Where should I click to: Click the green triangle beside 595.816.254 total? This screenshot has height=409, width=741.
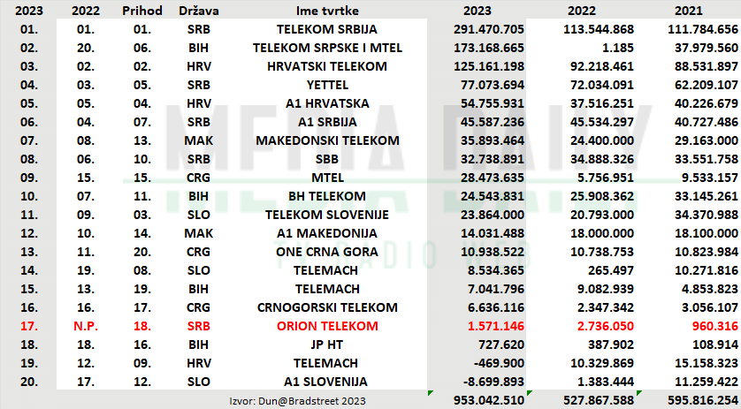point(639,393)
